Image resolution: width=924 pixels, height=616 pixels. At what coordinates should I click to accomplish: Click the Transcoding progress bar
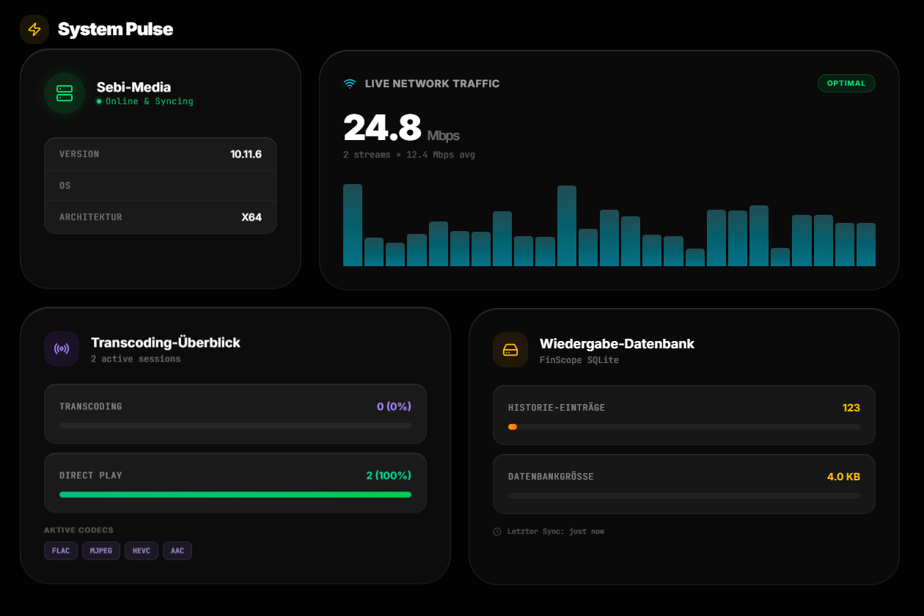(235, 425)
